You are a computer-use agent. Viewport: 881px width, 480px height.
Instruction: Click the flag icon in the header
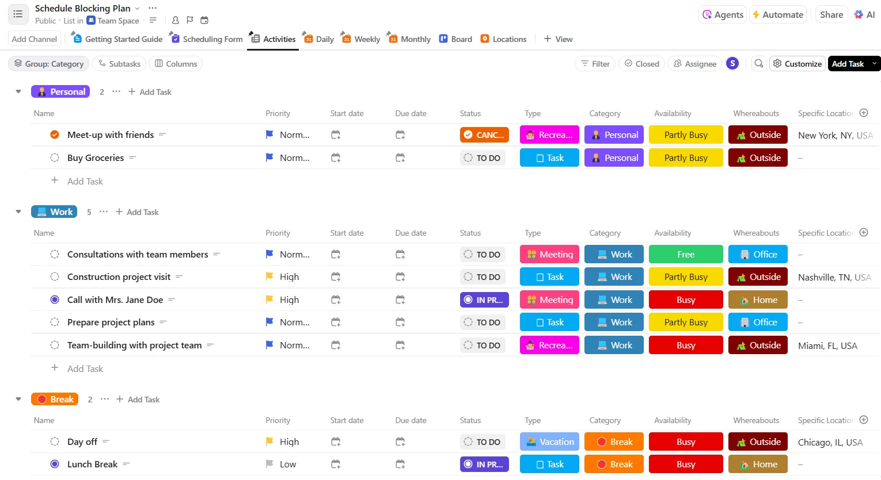tap(190, 20)
